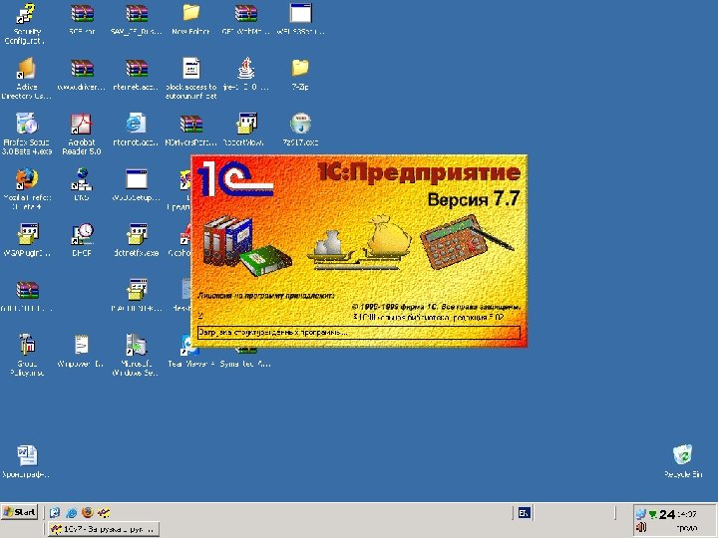Click Show Desktop in Quick Launch
Image resolution: width=718 pixels, height=538 pixels.
pyautogui.click(x=55, y=512)
